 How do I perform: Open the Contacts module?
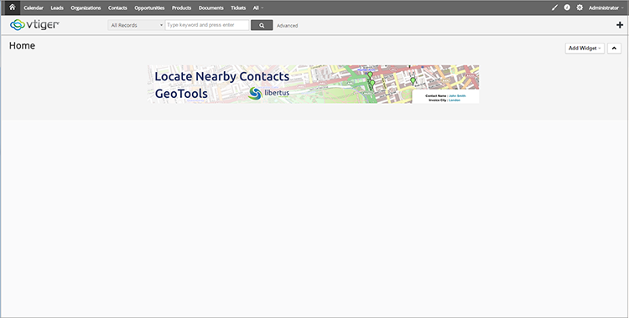tap(117, 8)
